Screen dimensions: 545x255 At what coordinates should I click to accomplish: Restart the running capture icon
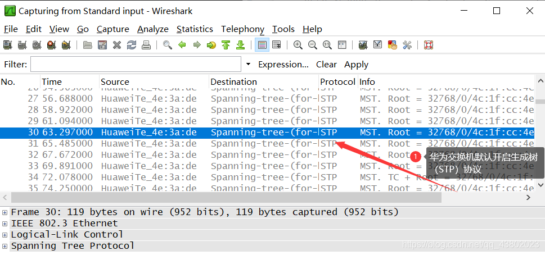pos(66,45)
